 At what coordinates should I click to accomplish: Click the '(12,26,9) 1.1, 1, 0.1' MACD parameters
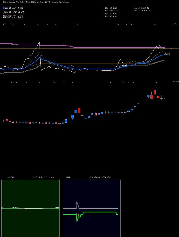pyautogui.click(x=44, y=177)
